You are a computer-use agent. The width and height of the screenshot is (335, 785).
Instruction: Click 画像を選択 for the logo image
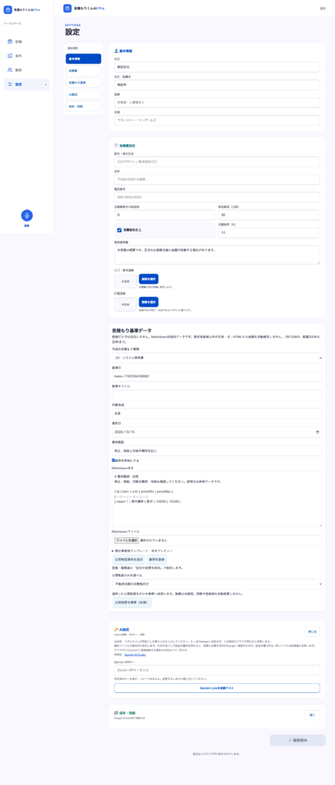(x=148, y=279)
